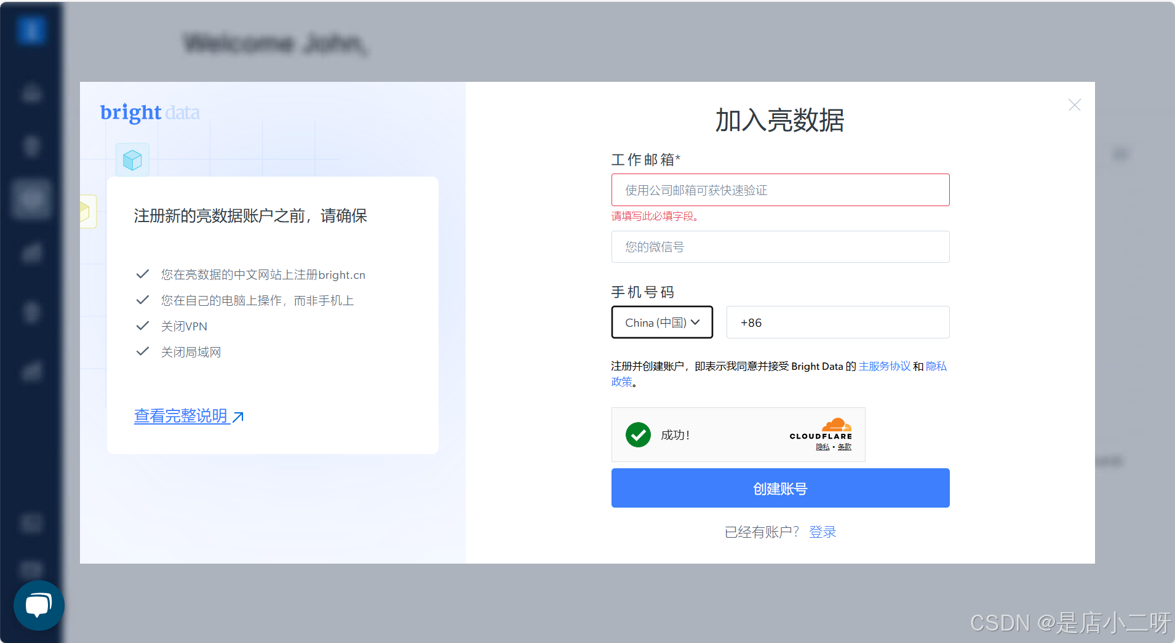
Task: Click the 登录 link
Action: coord(822,532)
